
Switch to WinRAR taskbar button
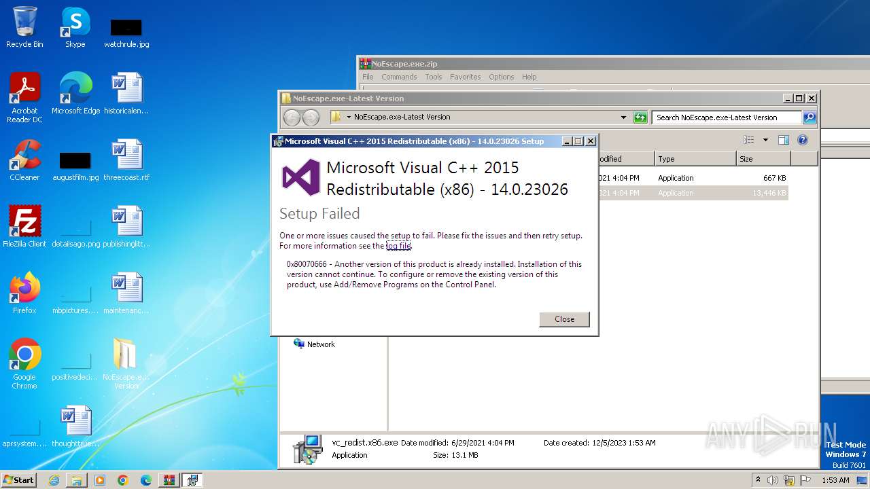click(x=169, y=480)
